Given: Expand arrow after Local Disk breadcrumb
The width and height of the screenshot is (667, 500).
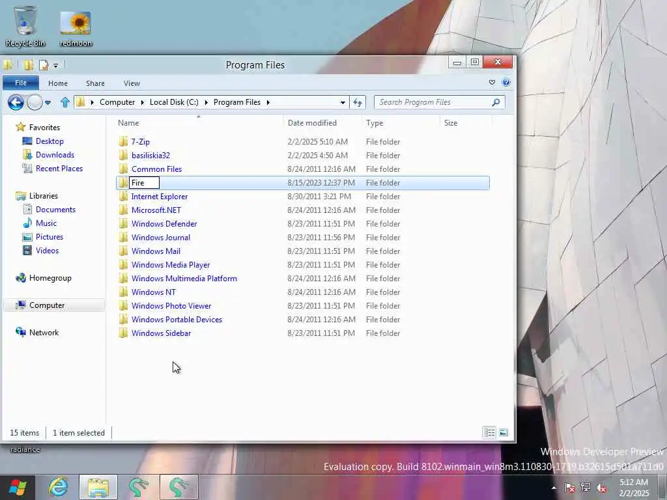Looking at the screenshot, I should tap(206, 102).
